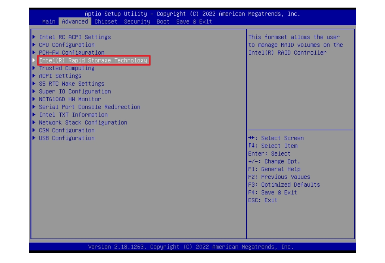Select Serial Port Console Redirection
This screenshot has height=263, width=385.
[x=90, y=107]
